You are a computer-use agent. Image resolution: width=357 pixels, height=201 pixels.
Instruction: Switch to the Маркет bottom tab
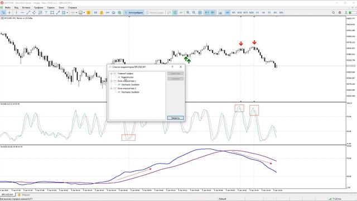pyautogui.click(x=24, y=195)
